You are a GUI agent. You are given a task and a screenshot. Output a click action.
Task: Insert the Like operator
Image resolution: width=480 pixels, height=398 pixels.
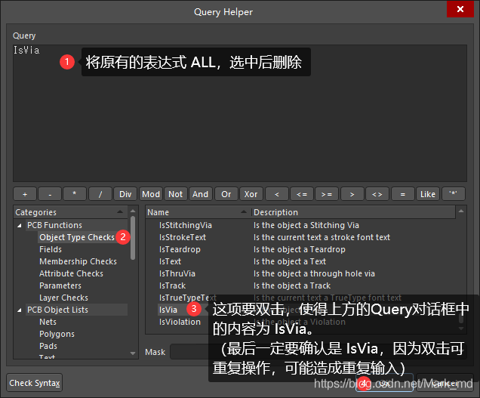(428, 194)
